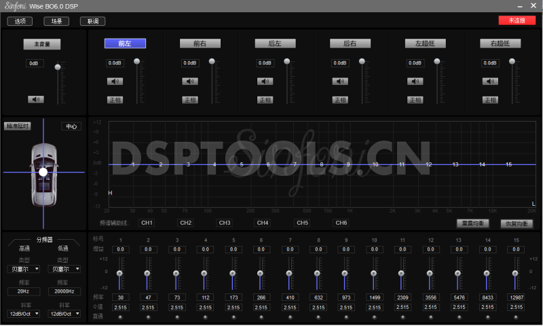Image resolution: width=543 pixels, height=326 pixels.
Task: Click the white listening position dot on the car
Action: [43, 173]
